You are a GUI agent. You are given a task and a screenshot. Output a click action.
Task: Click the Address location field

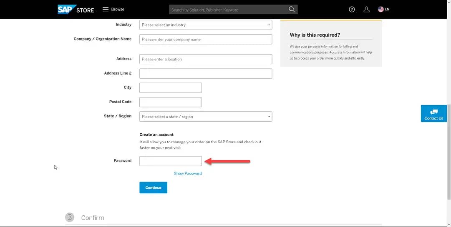pyautogui.click(x=206, y=59)
